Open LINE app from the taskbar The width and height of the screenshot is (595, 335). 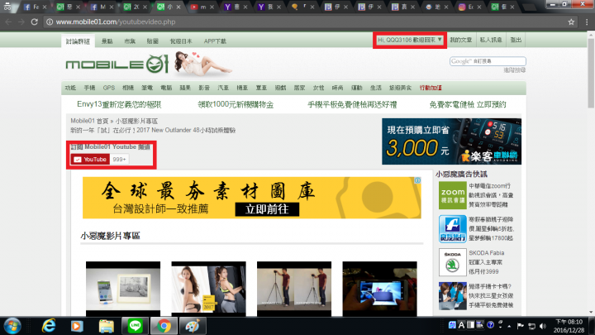coord(135,326)
